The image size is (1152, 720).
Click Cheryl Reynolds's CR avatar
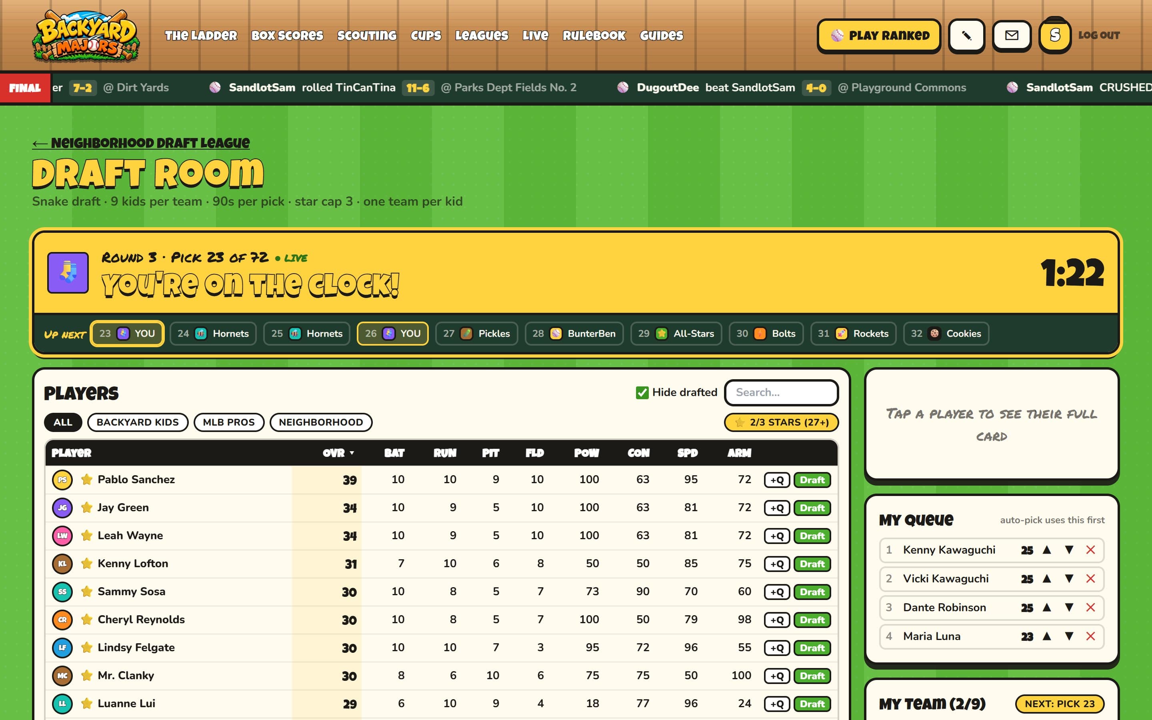point(62,620)
